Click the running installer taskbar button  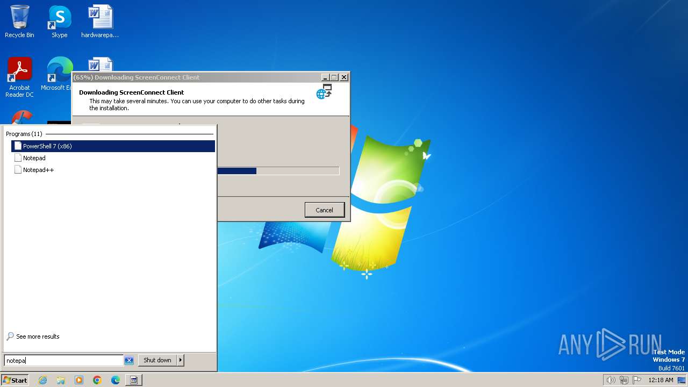[134, 380]
